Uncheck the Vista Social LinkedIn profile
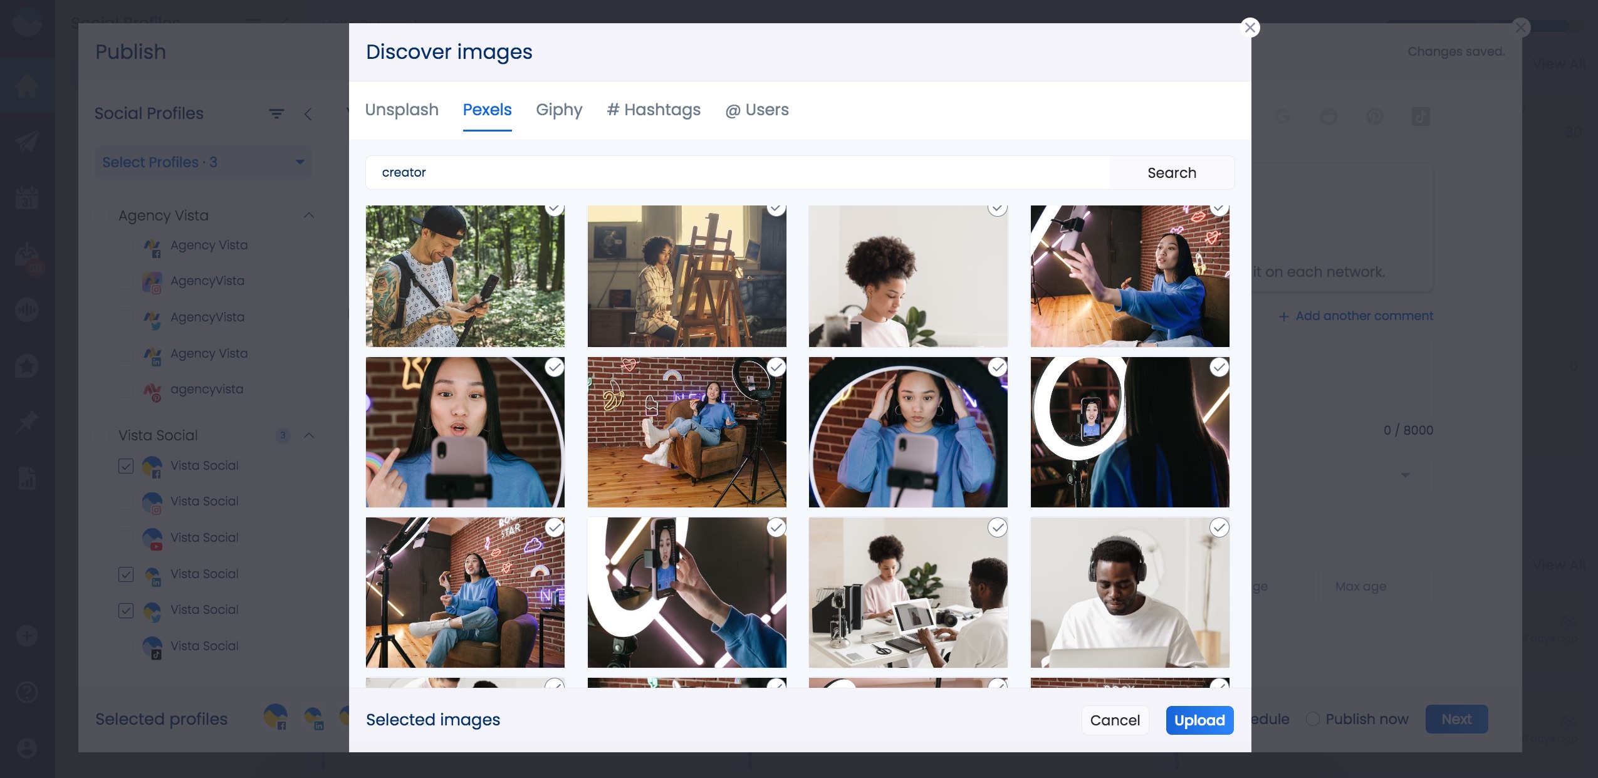 coord(127,574)
